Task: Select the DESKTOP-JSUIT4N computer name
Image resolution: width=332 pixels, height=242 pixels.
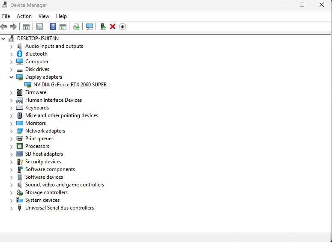Action: pyautogui.click(x=38, y=38)
